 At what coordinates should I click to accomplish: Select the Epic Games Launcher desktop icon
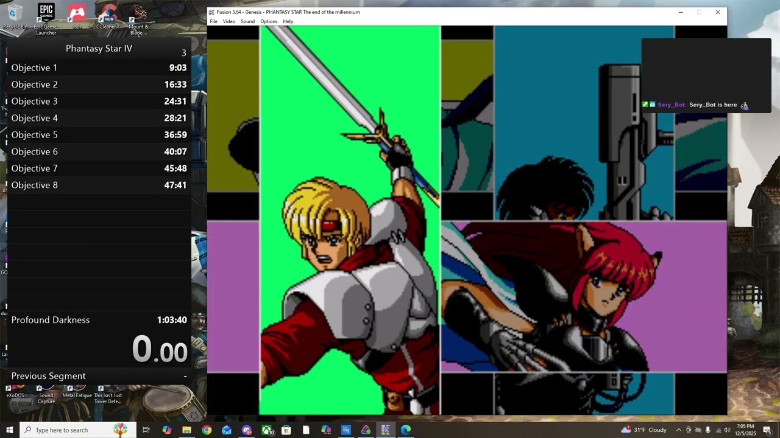(x=46, y=18)
